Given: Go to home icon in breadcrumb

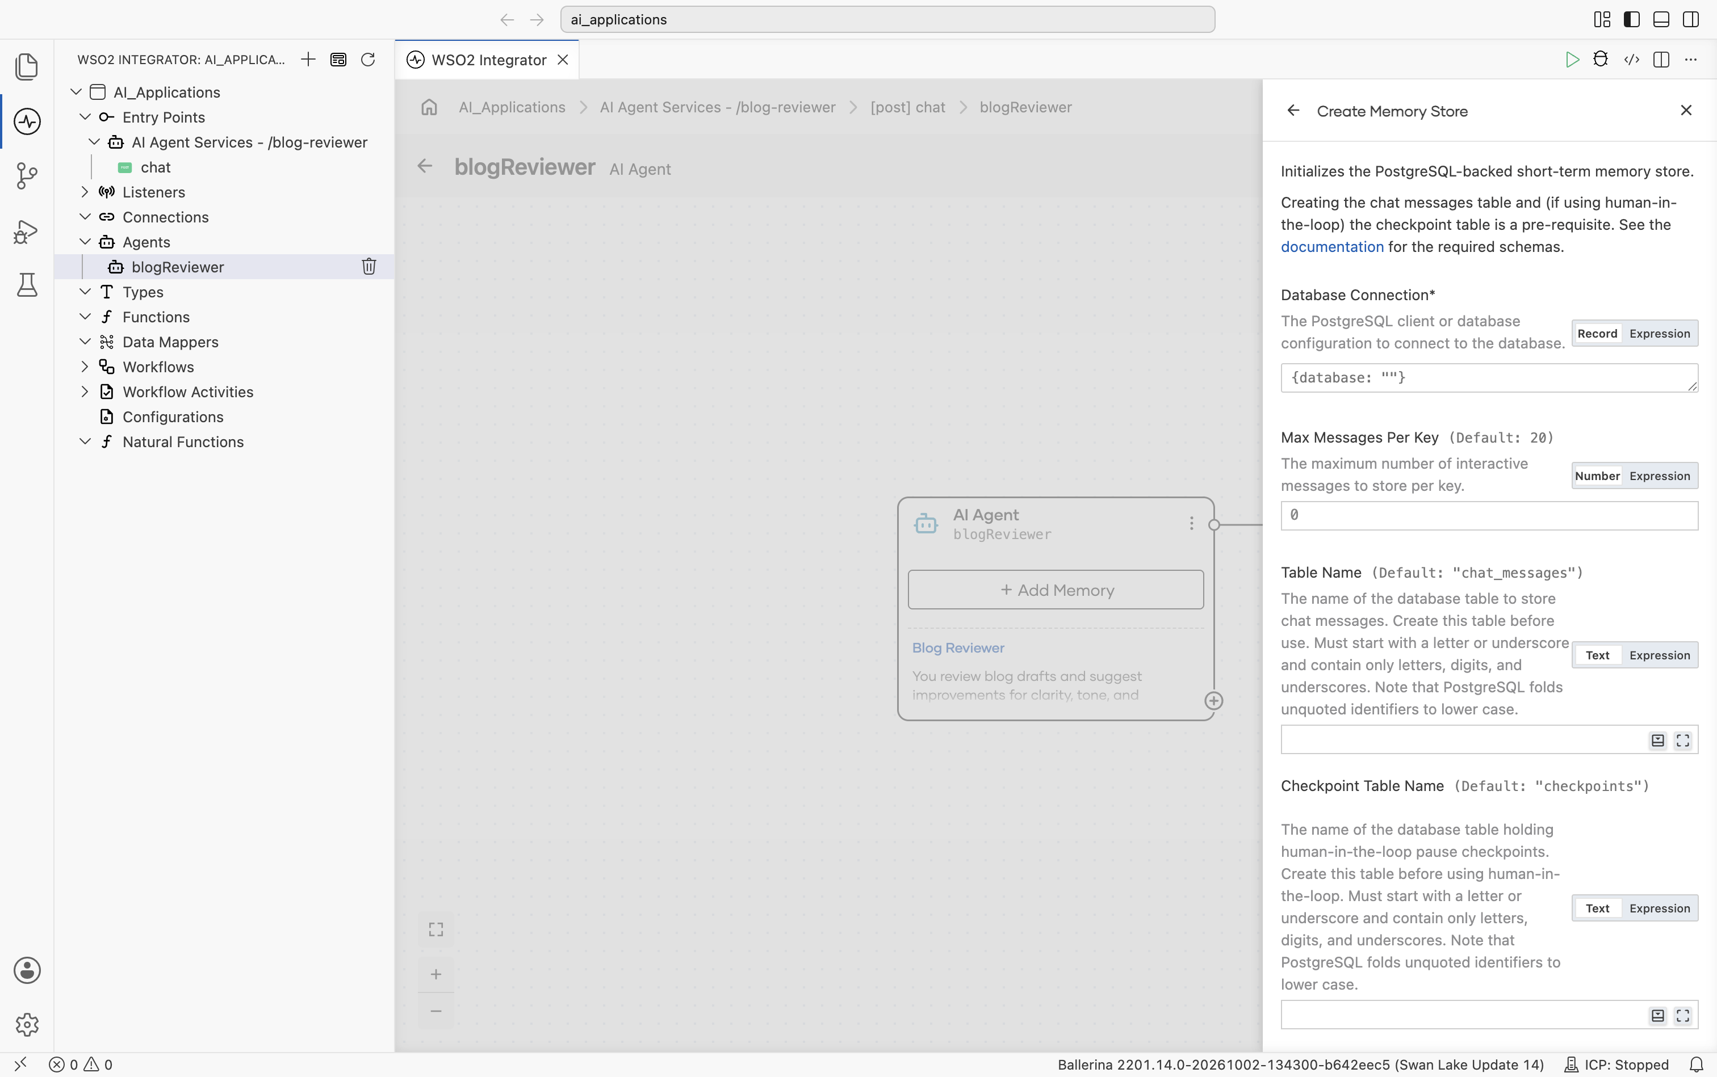Looking at the screenshot, I should pyautogui.click(x=429, y=107).
